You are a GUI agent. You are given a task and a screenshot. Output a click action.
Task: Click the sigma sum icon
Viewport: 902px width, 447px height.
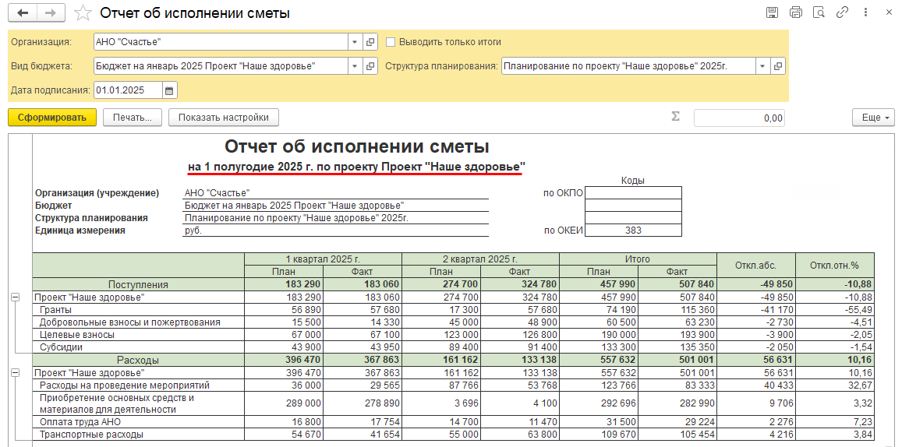pos(675,117)
